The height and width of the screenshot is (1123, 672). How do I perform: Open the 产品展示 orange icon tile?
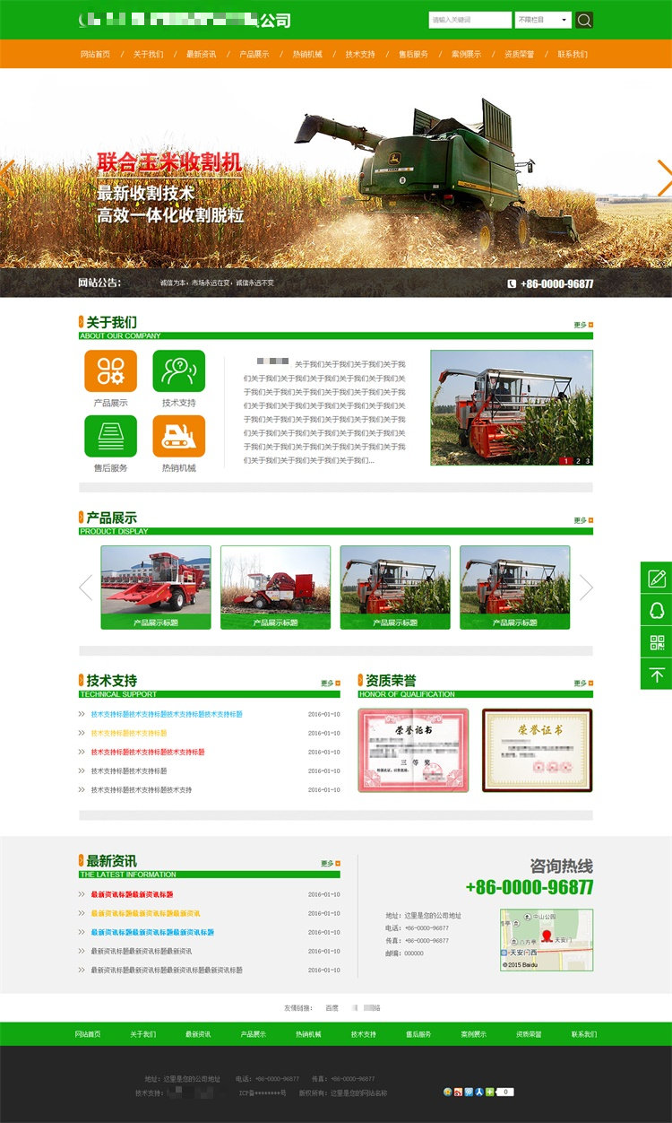110,370
